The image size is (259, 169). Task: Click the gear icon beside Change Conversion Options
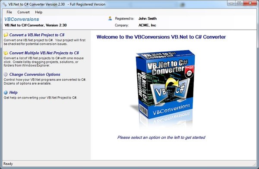tap(6, 74)
